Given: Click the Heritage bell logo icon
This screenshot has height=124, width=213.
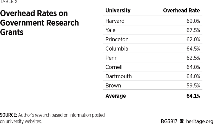Looking at the screenshot, I should 182,121.
